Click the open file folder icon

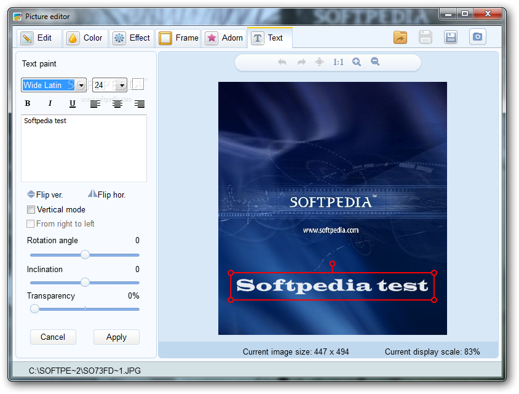(400, 37)
